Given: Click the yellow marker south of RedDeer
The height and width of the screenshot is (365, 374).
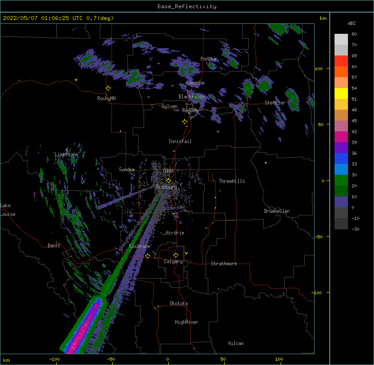Looking at the screenshot, I should coord(185,122).
